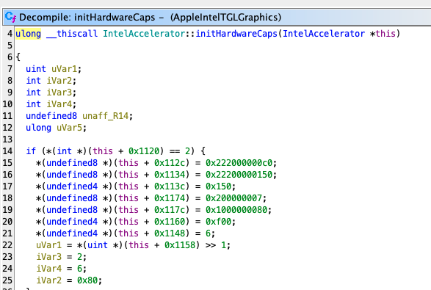Select the value 0x80 on line 25
Image resolution: width=431 pixels, height=290 pixels.
click(x=87, y=280)
